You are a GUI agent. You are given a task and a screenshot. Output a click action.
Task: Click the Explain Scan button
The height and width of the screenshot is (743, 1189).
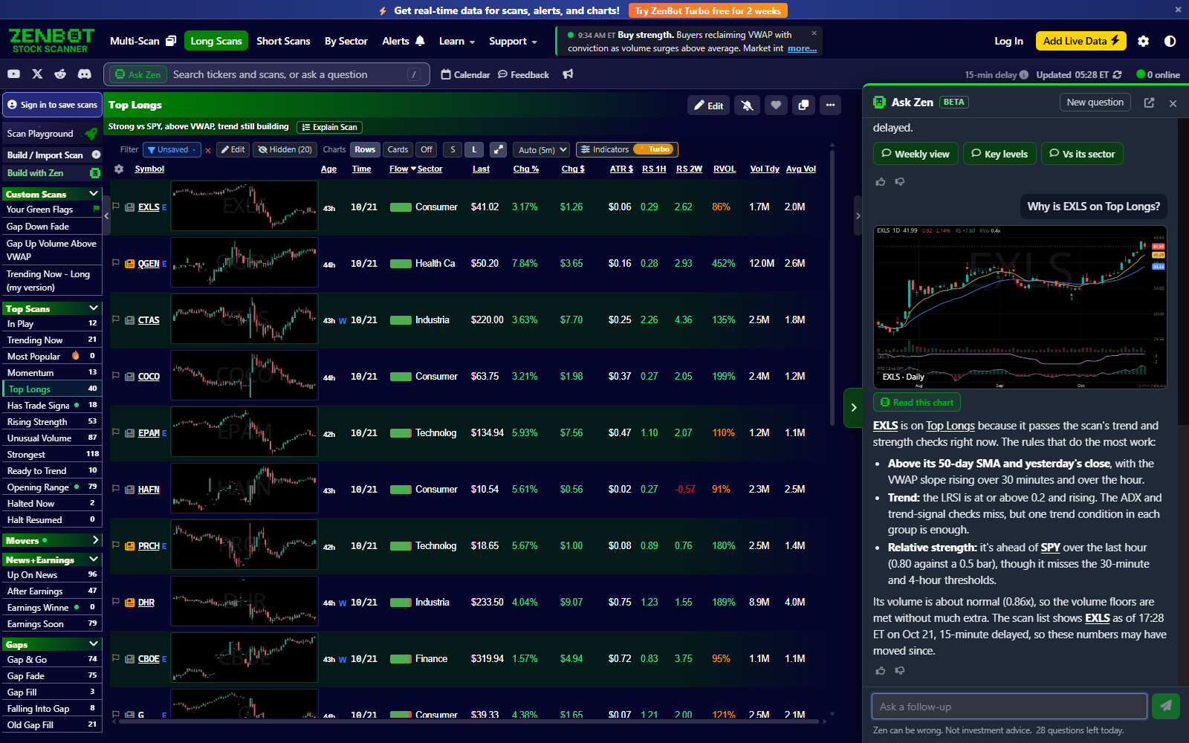(330, 127)
